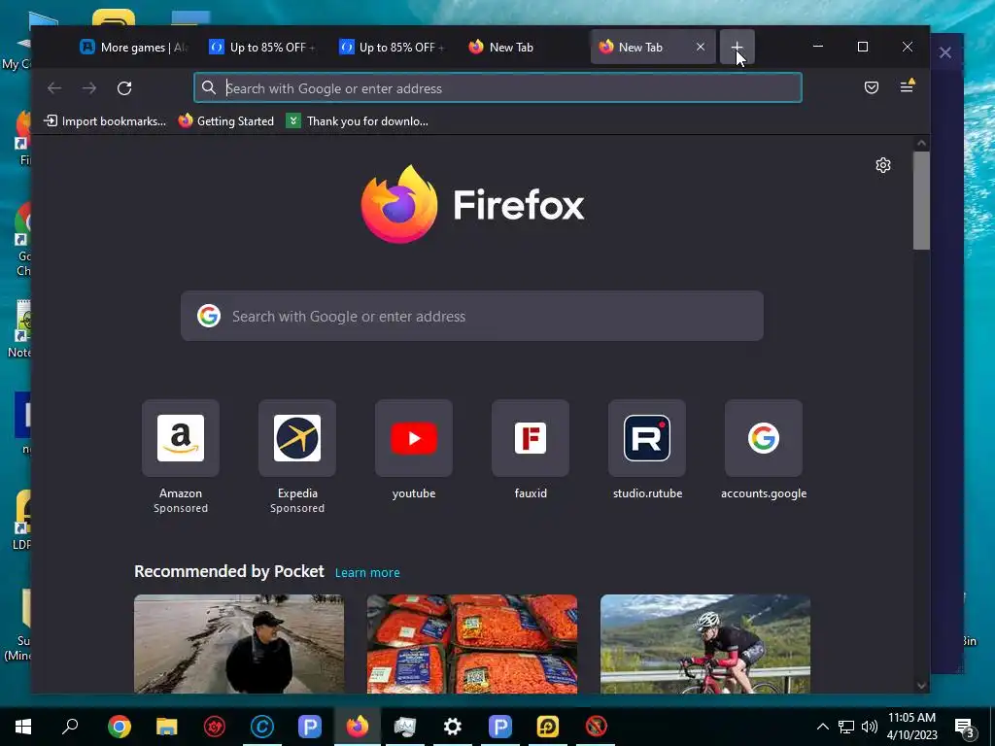The height and width of the screenshot is (746, 995).
Task: Open Windows Start menu
Action: click(x=23, y=727)
